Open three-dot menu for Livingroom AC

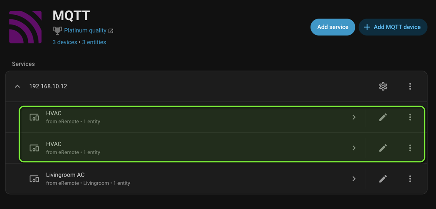(x=410, y=179)
